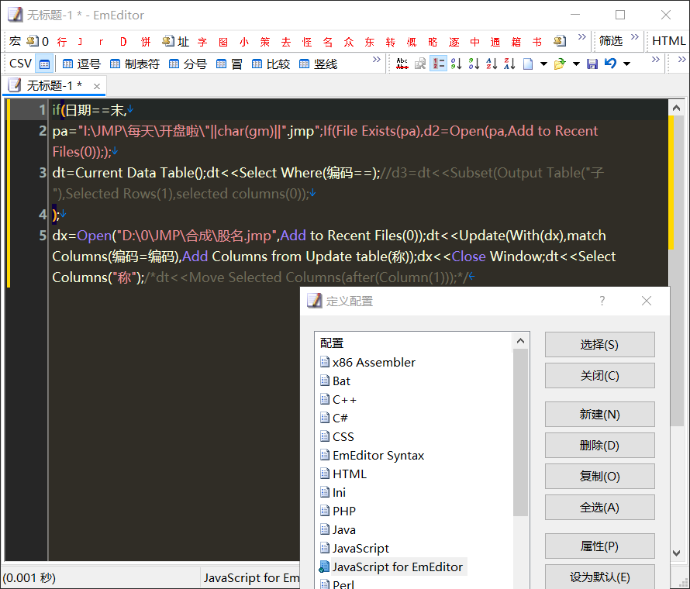Click the Open folder icon
This screenshot has width=690, height=589.
click(559, 64)
